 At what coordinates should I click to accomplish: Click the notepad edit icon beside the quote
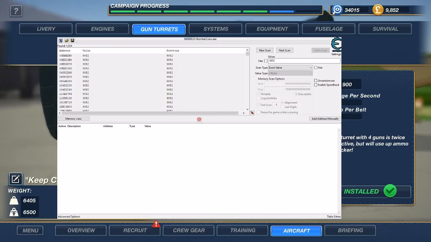[15, 179]
